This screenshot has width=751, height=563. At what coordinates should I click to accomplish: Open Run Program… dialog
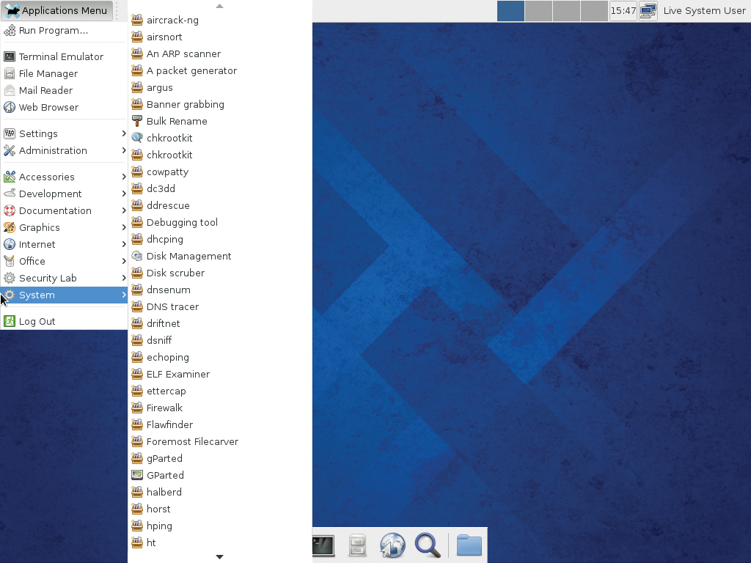53,30
